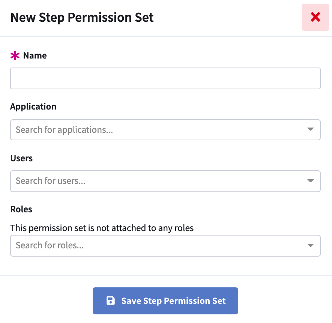Click the Name label
Viewport: 332px width, 323px height.
coord(35,56)
